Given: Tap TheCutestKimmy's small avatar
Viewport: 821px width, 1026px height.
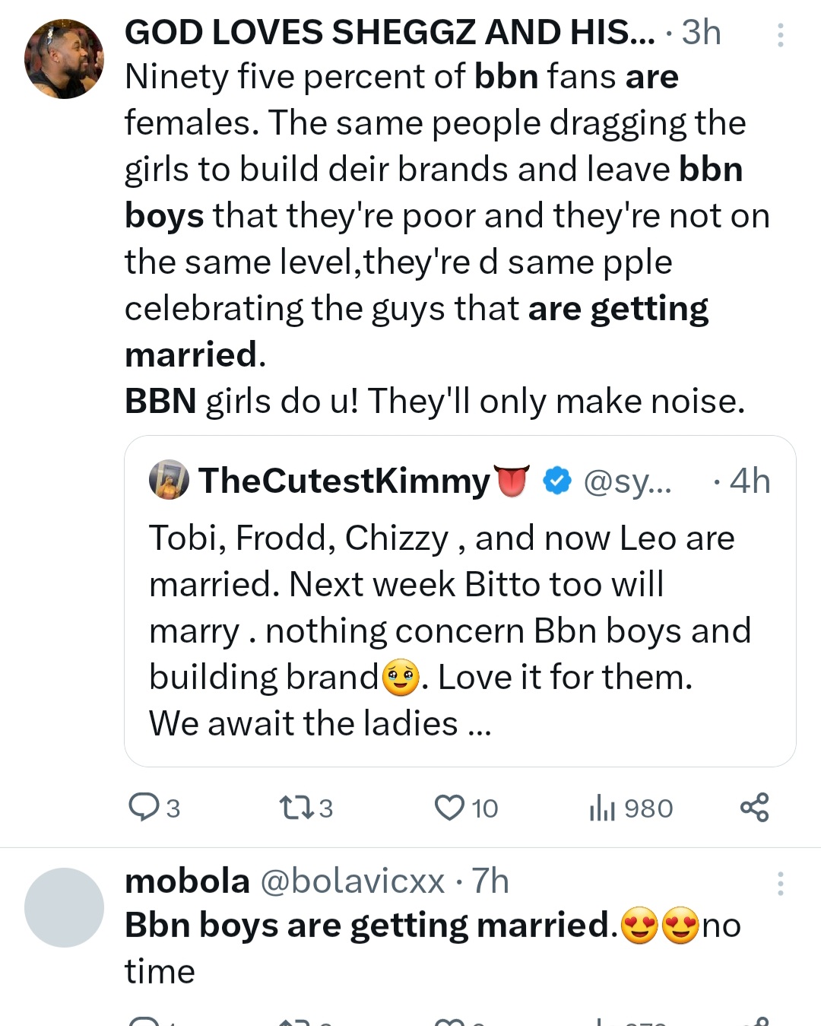Looking at the screenshot, I should point(169,480).
